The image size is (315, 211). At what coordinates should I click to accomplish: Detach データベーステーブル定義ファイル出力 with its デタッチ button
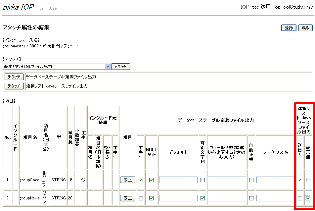[x=14, y=77]
